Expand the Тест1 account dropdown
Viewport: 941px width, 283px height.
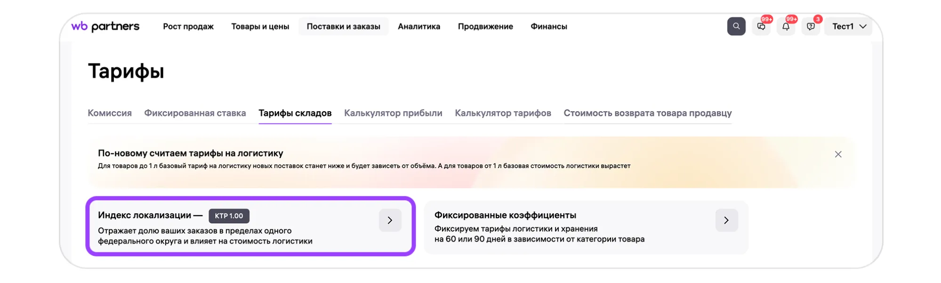pyautogui.click(x=848, y=26)
